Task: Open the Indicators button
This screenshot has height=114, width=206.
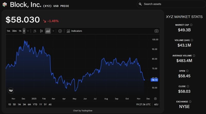Action: point(74,31)
